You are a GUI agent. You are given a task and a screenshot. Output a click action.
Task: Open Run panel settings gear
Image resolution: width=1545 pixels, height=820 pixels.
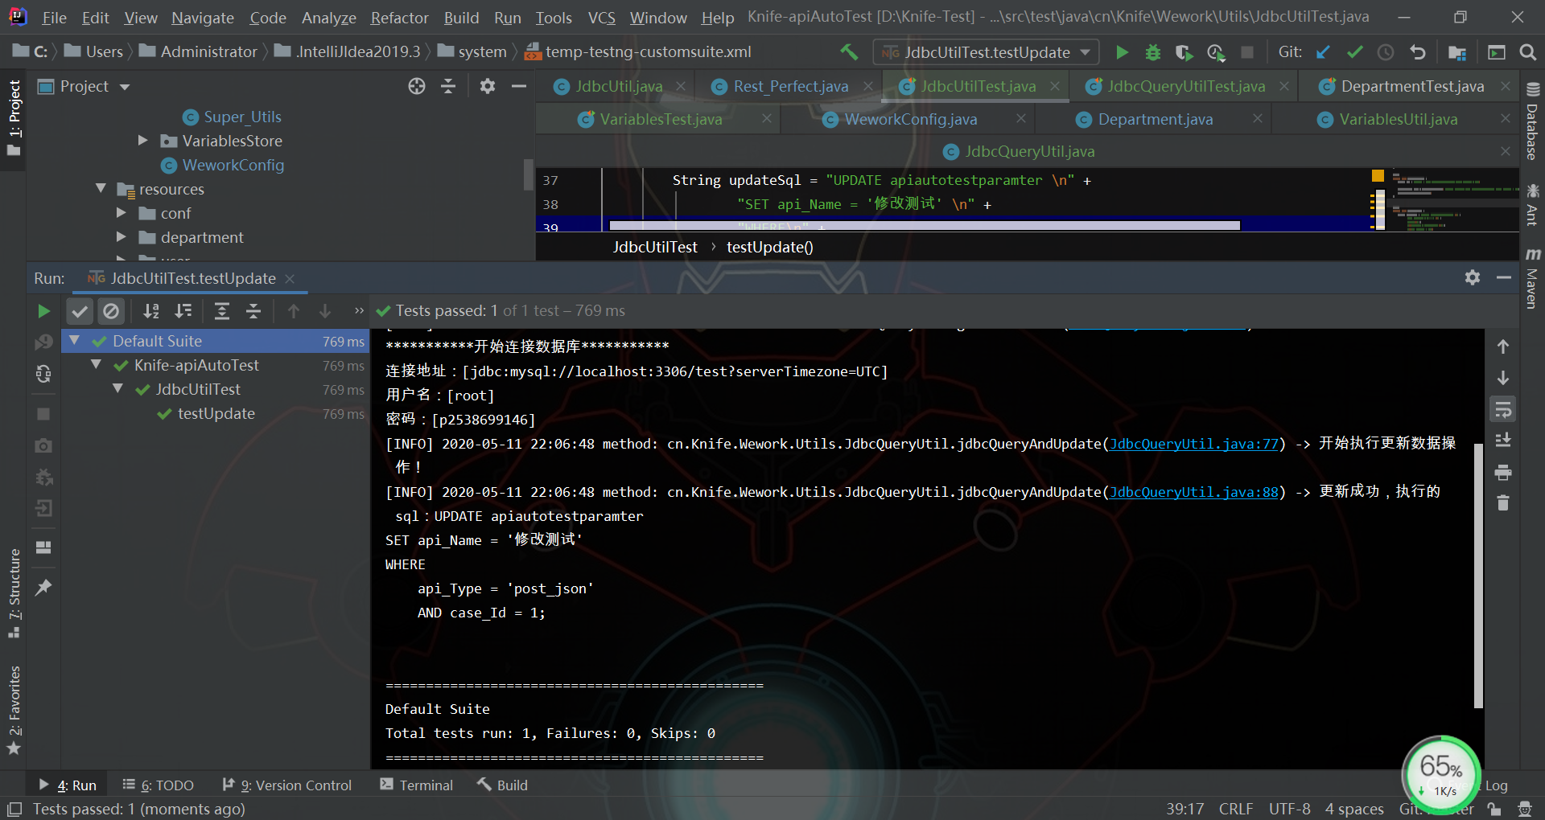(x=1473, y=277)
